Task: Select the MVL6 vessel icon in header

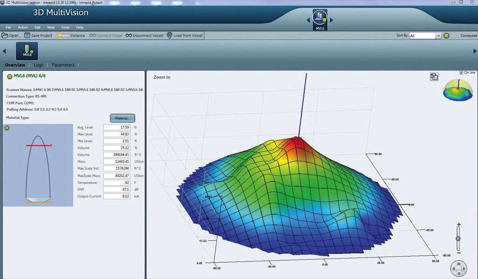Action: (320, 20)
